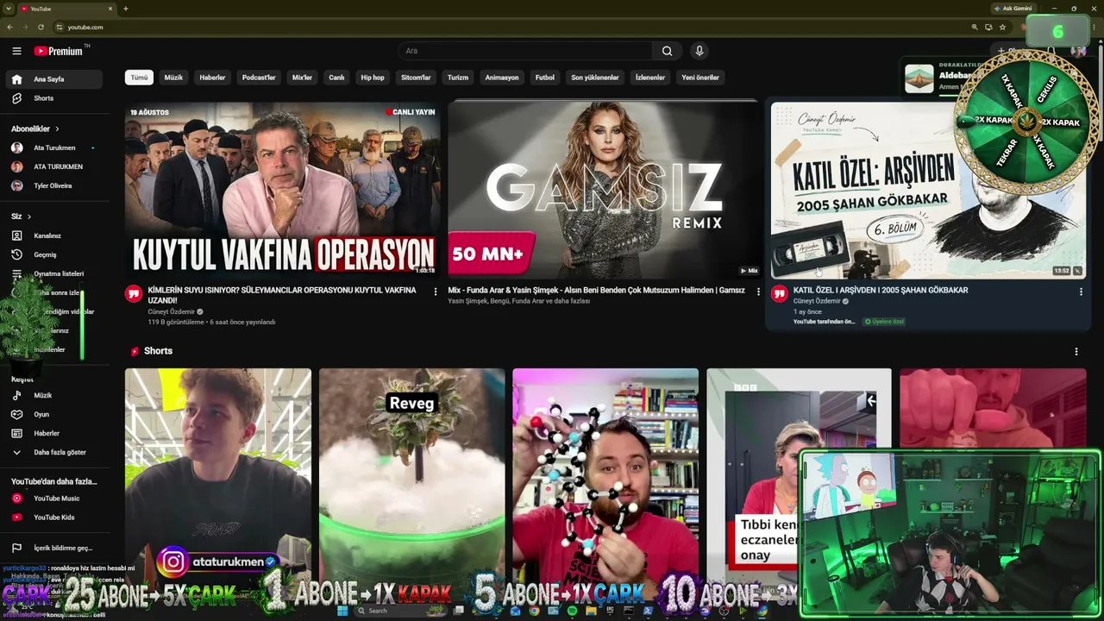Select the Podcast'ler filter chip
1104x621 pixels.
pos(259,78)
